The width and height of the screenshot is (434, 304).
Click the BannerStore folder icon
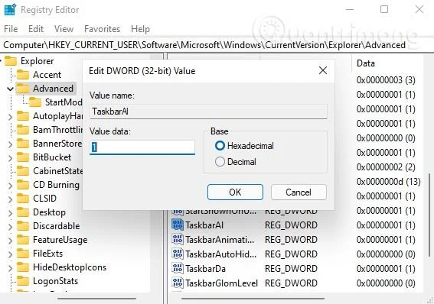23,144
